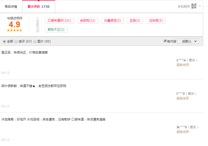Uncheck the 有内容 checkbox
The image size is (208, 146).
[165, 41]
